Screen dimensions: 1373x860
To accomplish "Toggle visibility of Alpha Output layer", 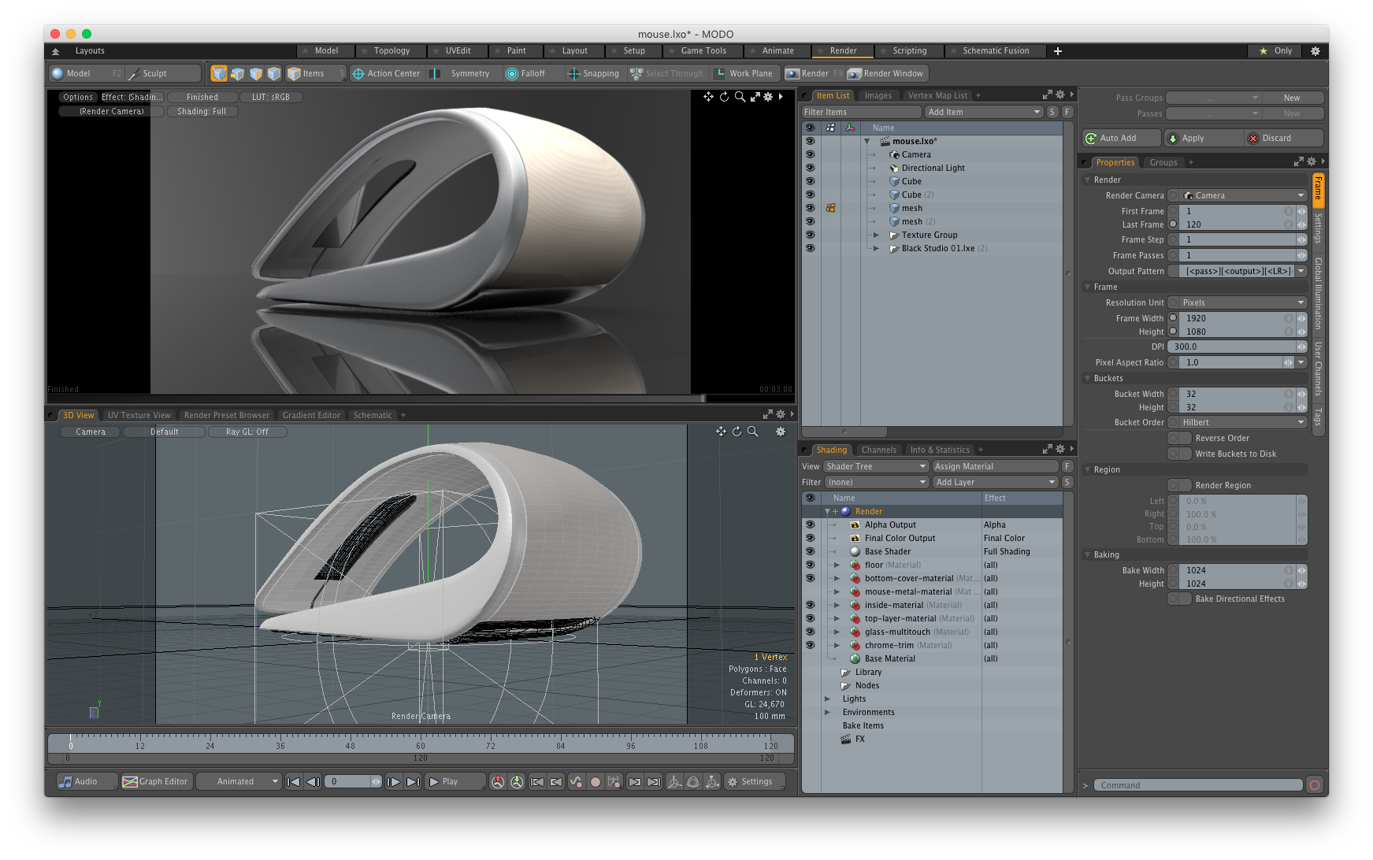I will (x=810, y=525).
